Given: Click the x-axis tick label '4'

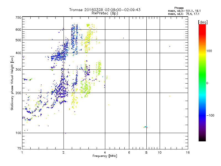Looking at the screenshot, I should (x=105, y=152).
